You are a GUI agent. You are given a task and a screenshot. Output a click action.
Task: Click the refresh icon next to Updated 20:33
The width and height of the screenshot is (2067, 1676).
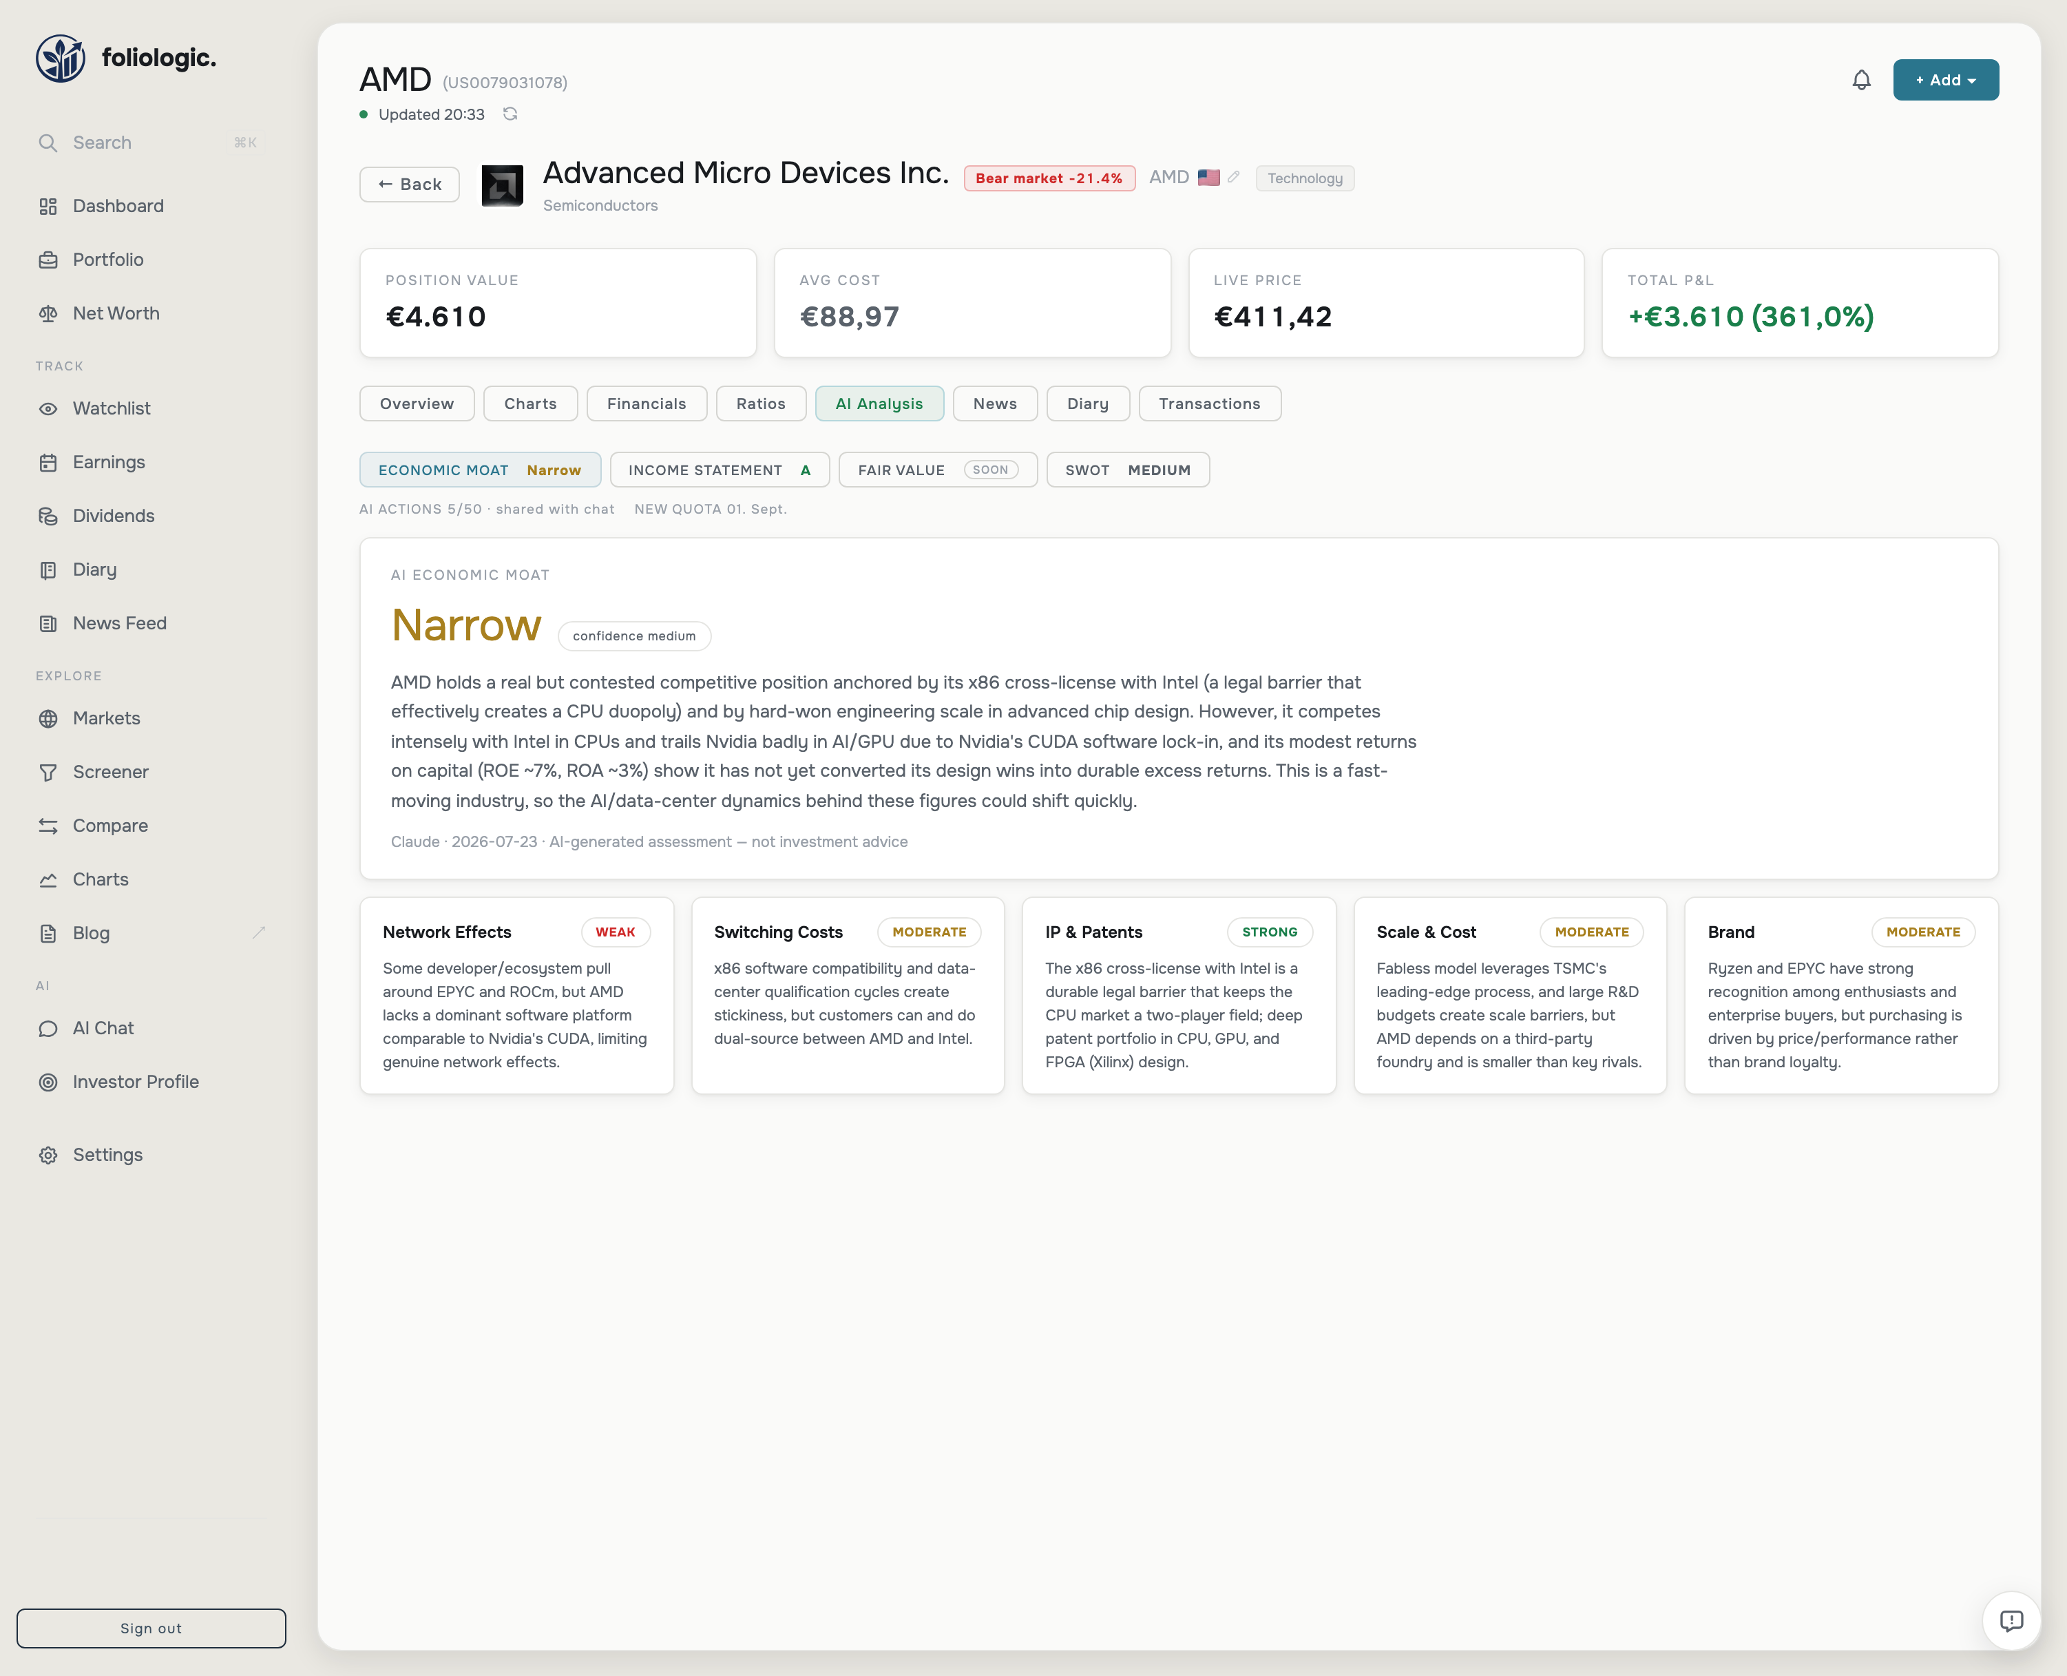pyautogui.click(x=510, y=114)
